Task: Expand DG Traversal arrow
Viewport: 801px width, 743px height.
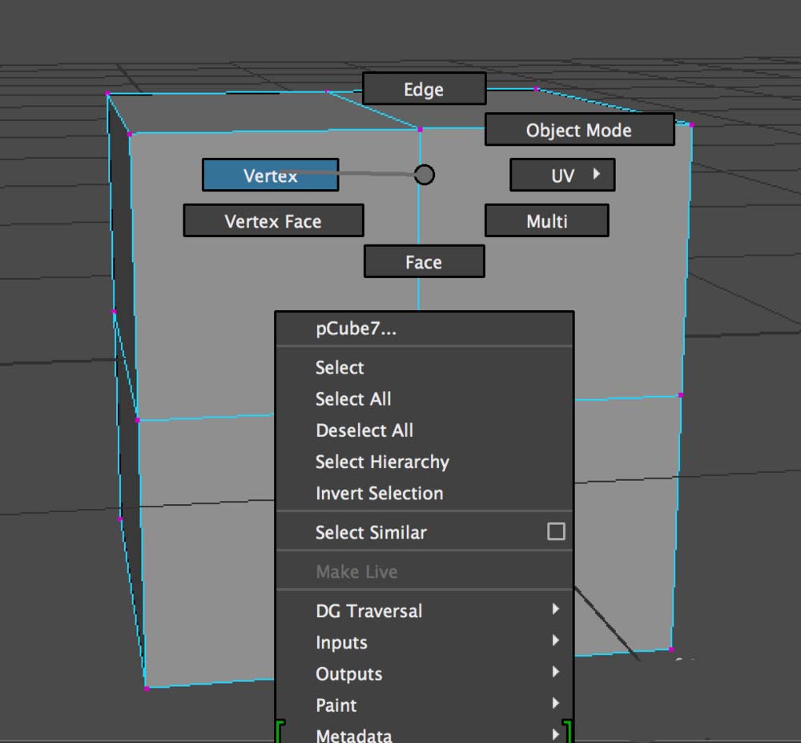Action: click(556, 608)
